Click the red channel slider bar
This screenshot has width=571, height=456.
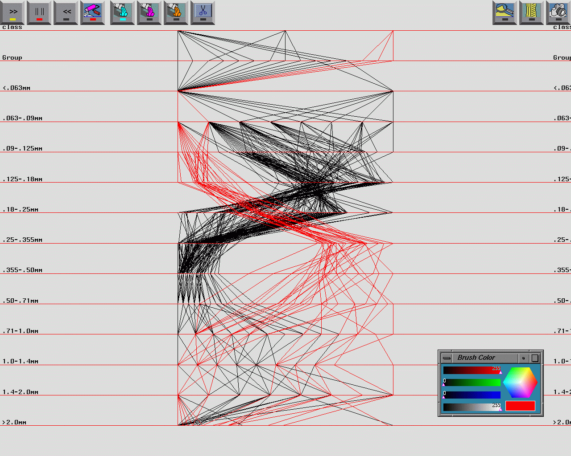pyautogui.click(x=472, y=370)
